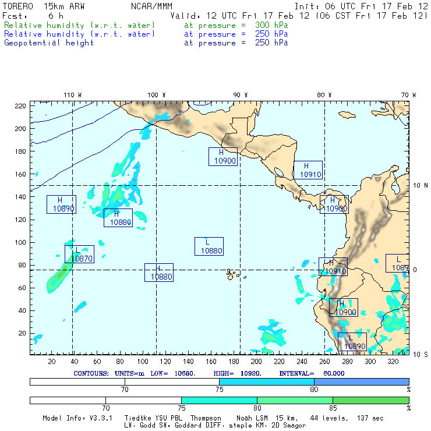Click the H 10910 box east of Nicaragua
Screen dimensions: 431x431
pyautogui.click(x=308, y=170)
